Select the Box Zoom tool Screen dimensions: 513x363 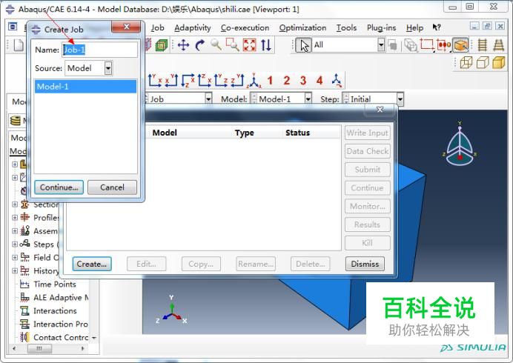click(x=232, y=44)
